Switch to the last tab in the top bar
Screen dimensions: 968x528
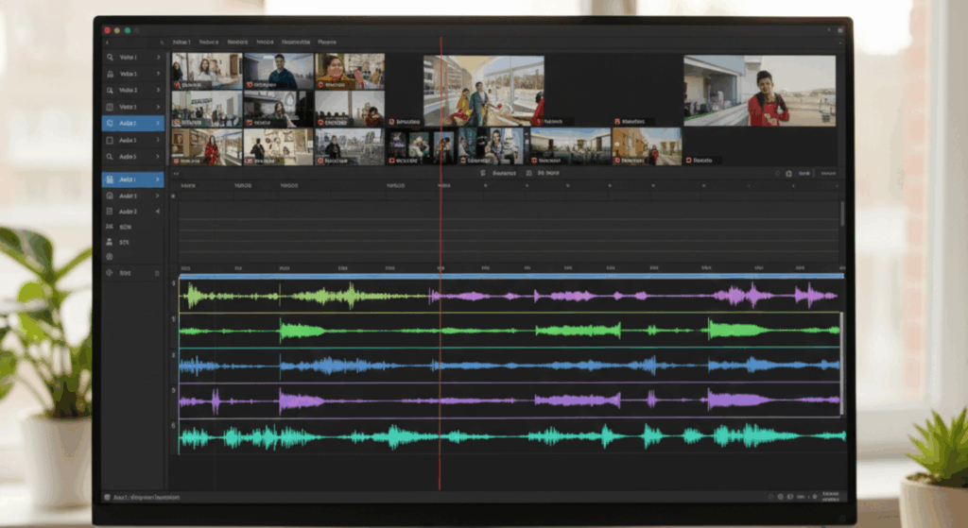pos(327,43)
